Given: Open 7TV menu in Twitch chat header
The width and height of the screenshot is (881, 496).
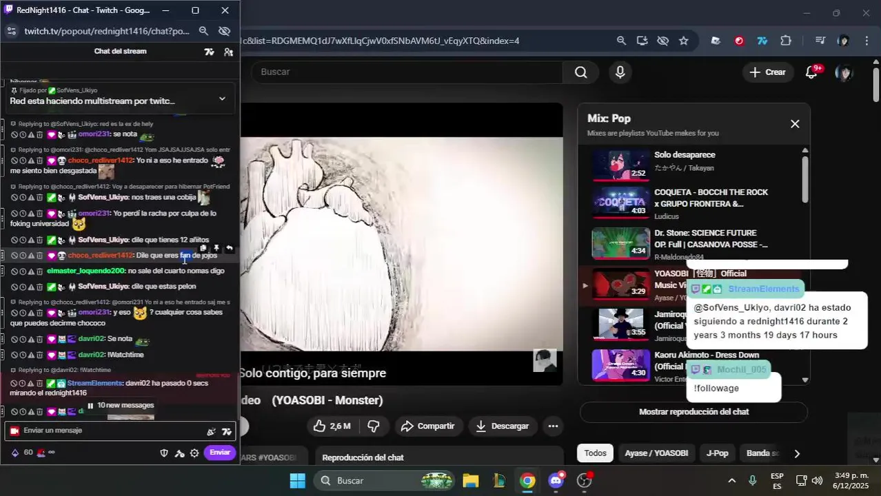Looking at the screenshot, I should 210,52.
